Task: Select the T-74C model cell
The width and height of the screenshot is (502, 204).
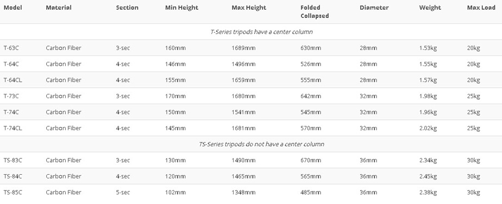Action: click(11, 112)
